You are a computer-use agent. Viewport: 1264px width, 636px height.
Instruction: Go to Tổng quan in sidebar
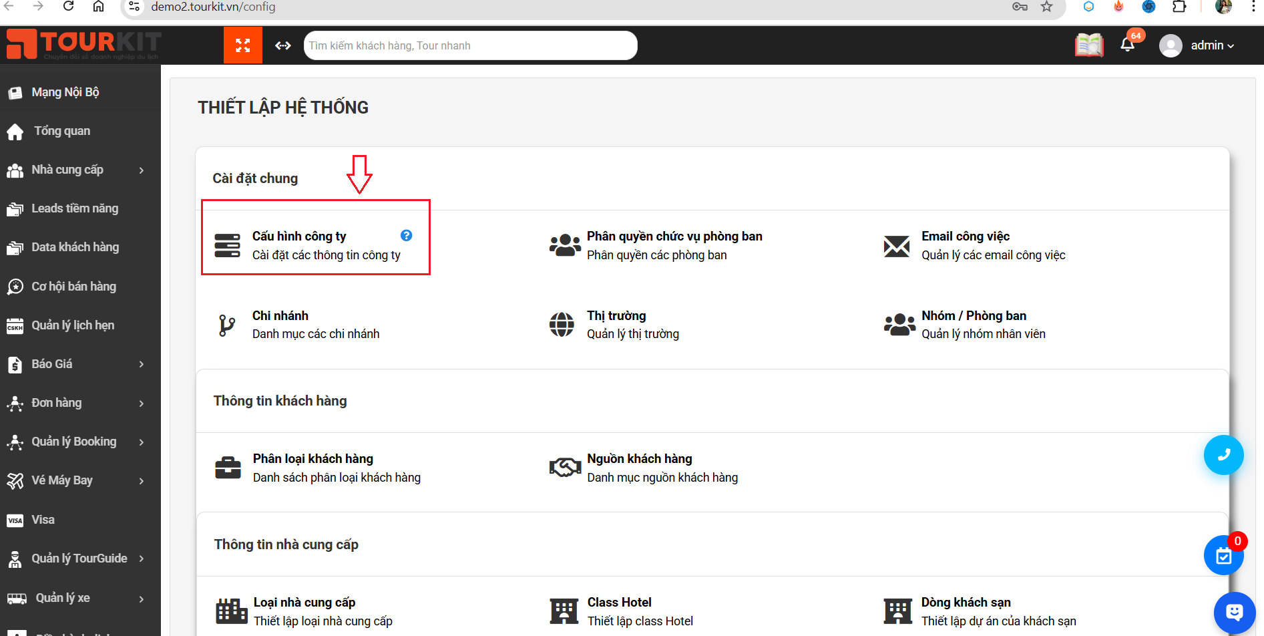[62, 131]
